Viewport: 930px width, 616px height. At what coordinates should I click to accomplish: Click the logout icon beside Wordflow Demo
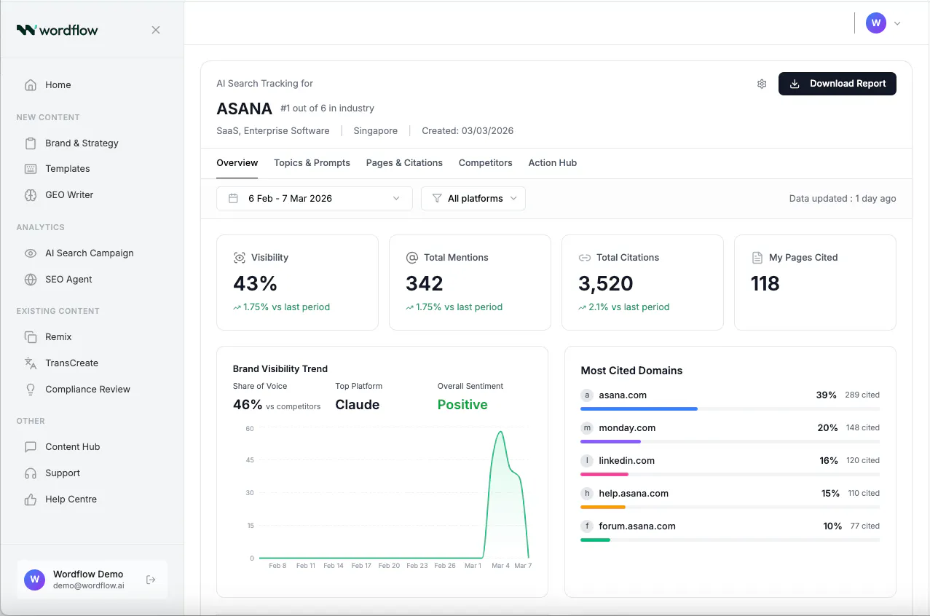pos(151,580)
